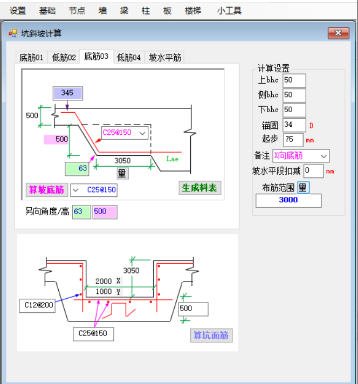Open the 板 menu

point(167,11)
